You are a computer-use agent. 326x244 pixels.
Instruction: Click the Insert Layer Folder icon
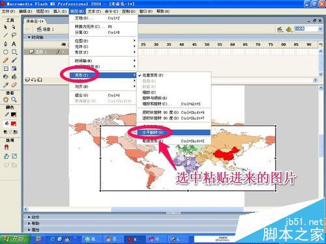[40, 80]
